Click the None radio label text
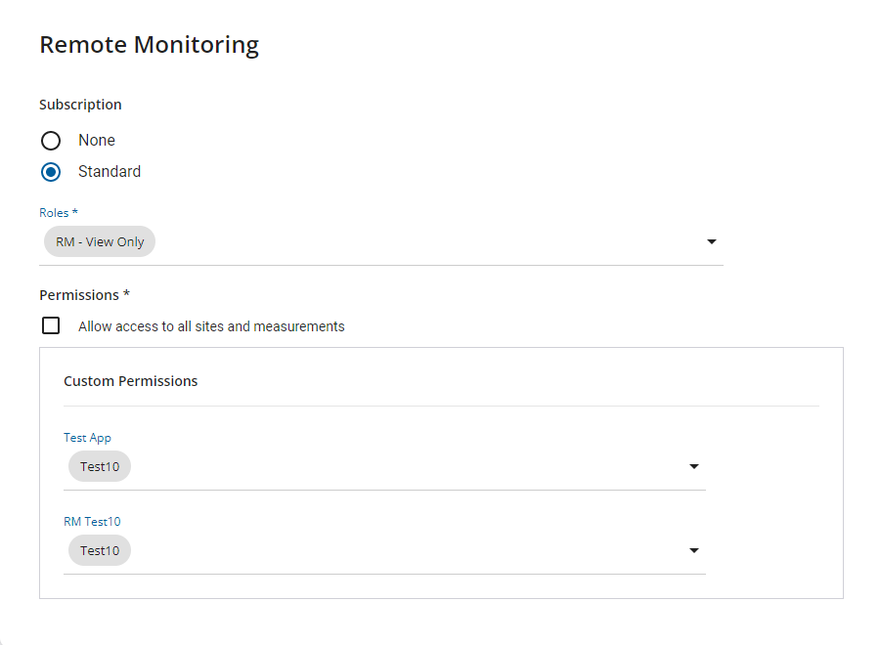880x645 pixels. [97, 141]
